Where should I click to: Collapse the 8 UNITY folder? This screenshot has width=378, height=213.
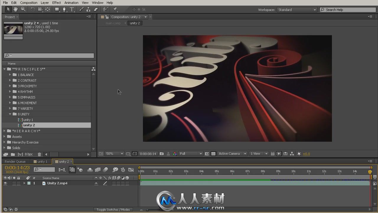click(x=10, y=114)
